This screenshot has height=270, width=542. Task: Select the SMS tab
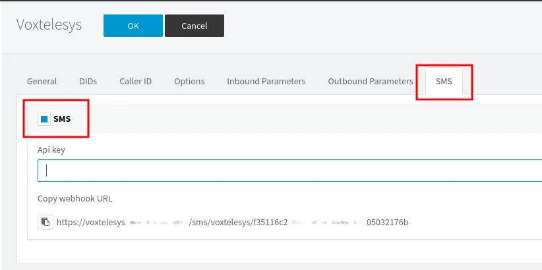click(x=444, y=82)
